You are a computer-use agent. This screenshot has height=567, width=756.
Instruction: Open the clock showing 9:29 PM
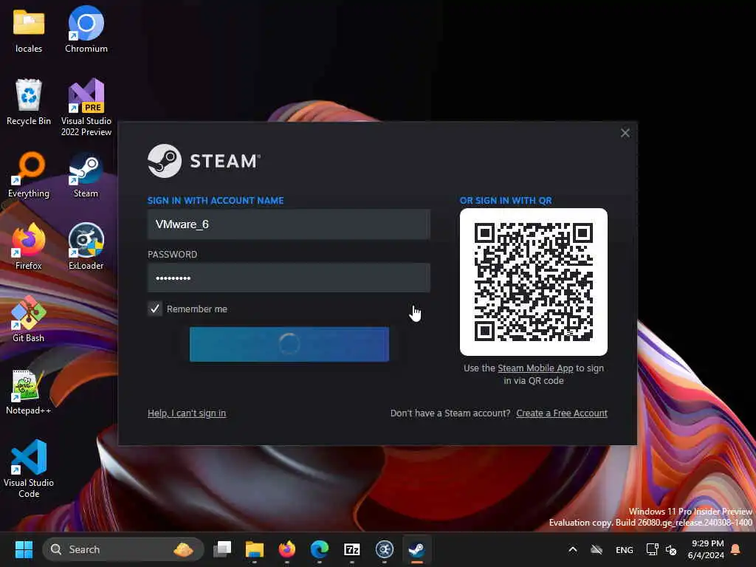[x=706, y=549]
